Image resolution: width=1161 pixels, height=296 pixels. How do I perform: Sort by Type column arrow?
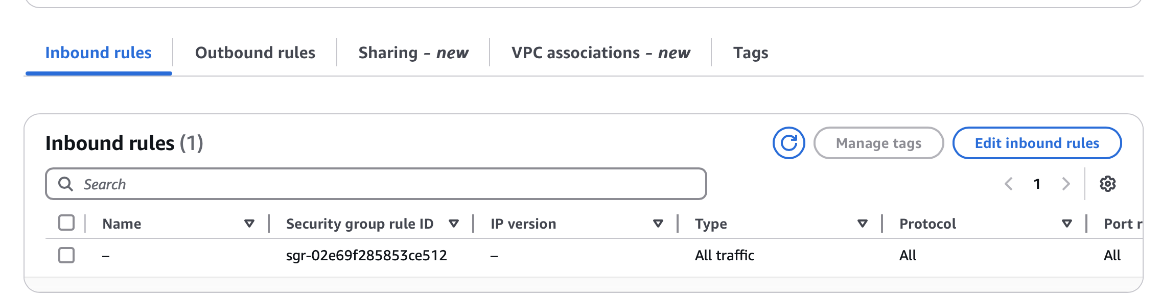click(863, 224)
